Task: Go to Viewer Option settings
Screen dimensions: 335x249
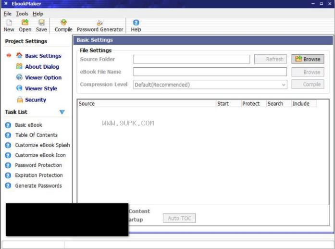Action: (x=43, y=77)
